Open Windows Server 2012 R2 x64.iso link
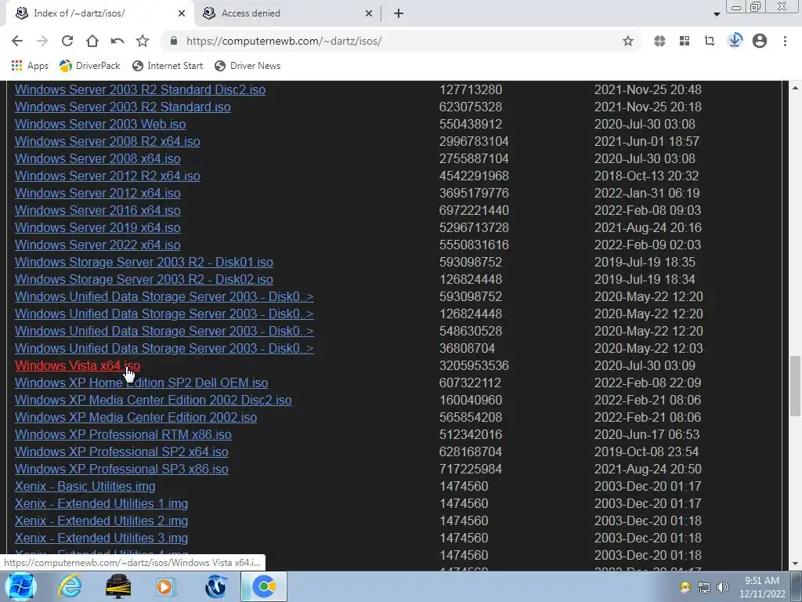The width and height of the screenshot is (802, 602). pos(107,176)
